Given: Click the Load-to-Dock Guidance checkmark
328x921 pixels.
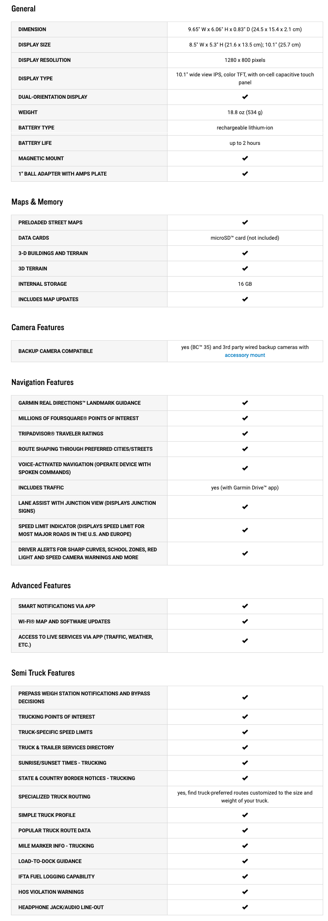Looking at the screenshot, I should coord(245,861).
